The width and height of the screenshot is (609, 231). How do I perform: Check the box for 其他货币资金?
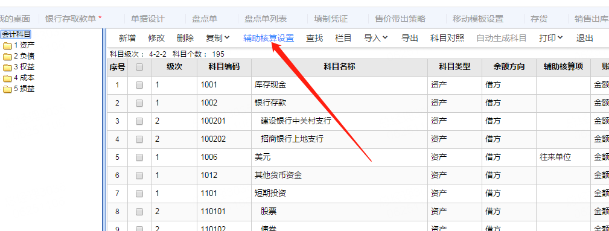click(x=139, y=176)
